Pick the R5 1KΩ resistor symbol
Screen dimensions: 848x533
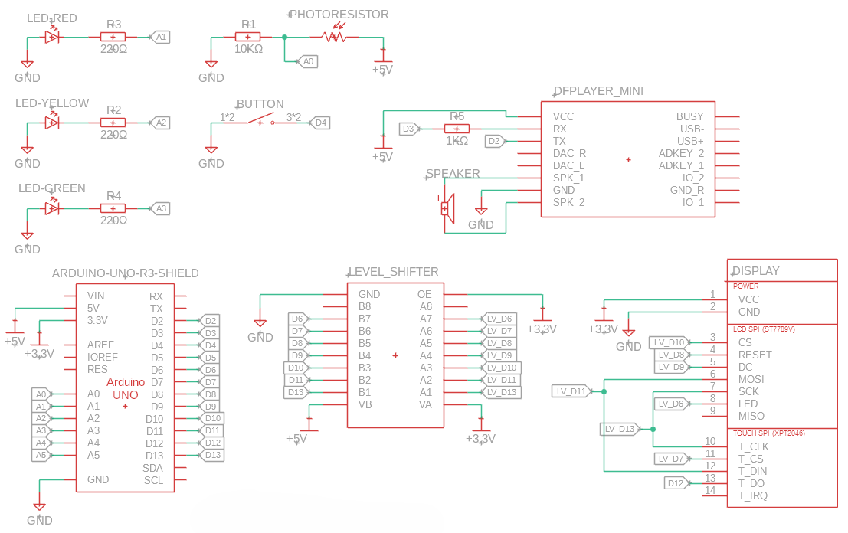pos(457,129)
